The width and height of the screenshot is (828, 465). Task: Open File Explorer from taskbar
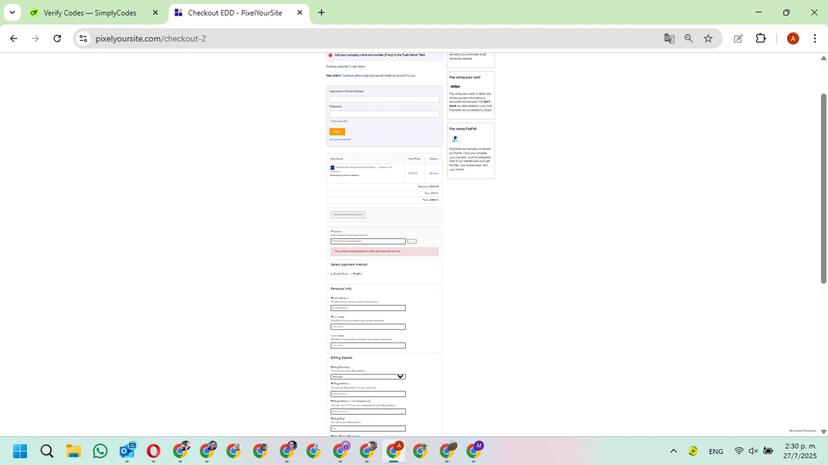point(73,451)
